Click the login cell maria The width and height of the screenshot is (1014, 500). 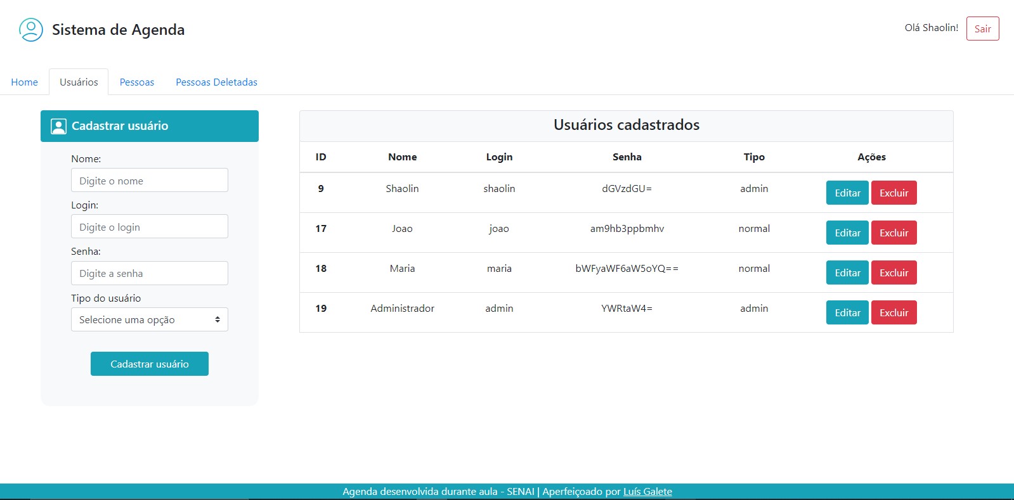click(499, 269)
